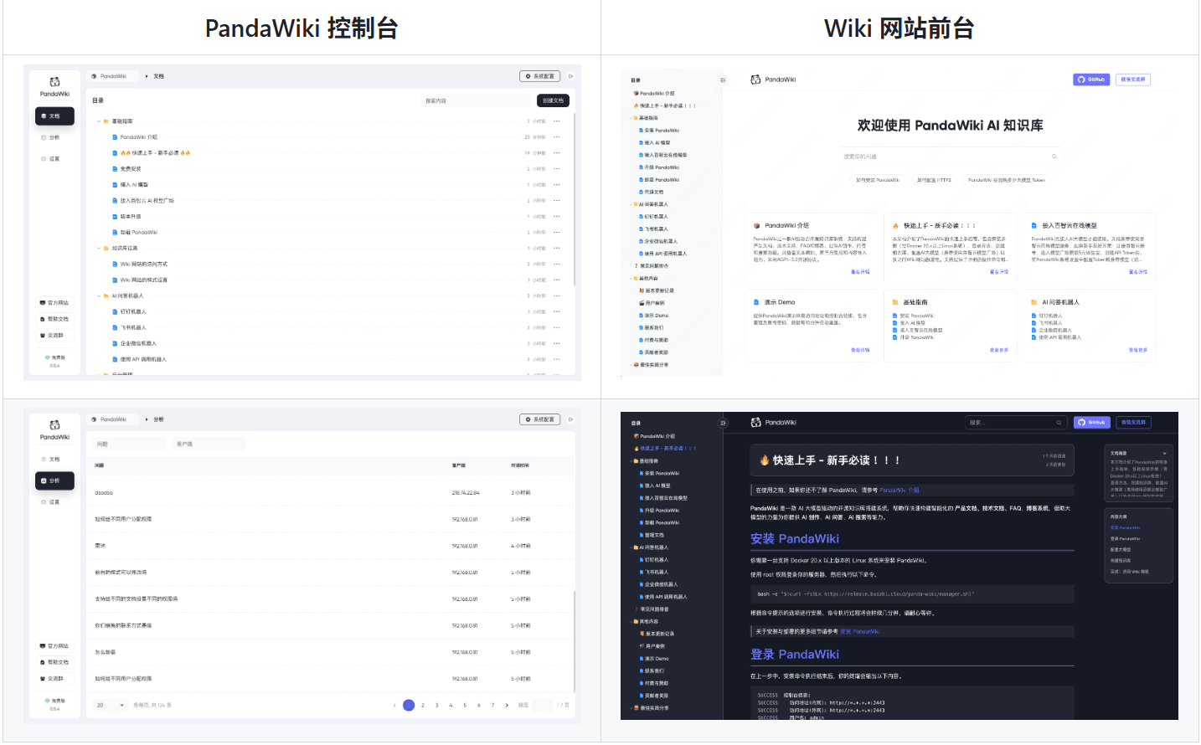
Task: Click 交流群 in the document-list console sidebar
Action: 54,336
